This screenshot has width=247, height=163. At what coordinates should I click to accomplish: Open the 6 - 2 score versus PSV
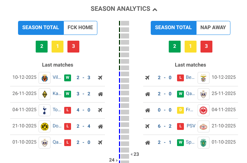pyautogui.click(x=164, y=126)
